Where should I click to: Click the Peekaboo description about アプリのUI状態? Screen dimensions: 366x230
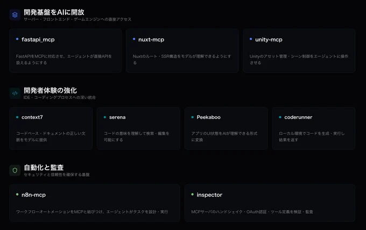(224, 136)
